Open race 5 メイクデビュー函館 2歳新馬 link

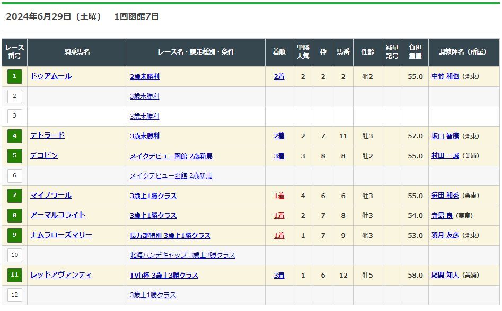[x=171, y=156]
